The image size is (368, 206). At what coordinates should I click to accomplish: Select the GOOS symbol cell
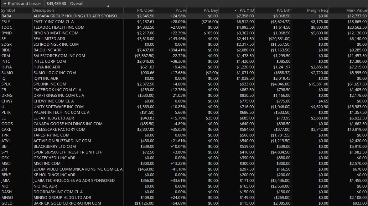click(7, 124)
